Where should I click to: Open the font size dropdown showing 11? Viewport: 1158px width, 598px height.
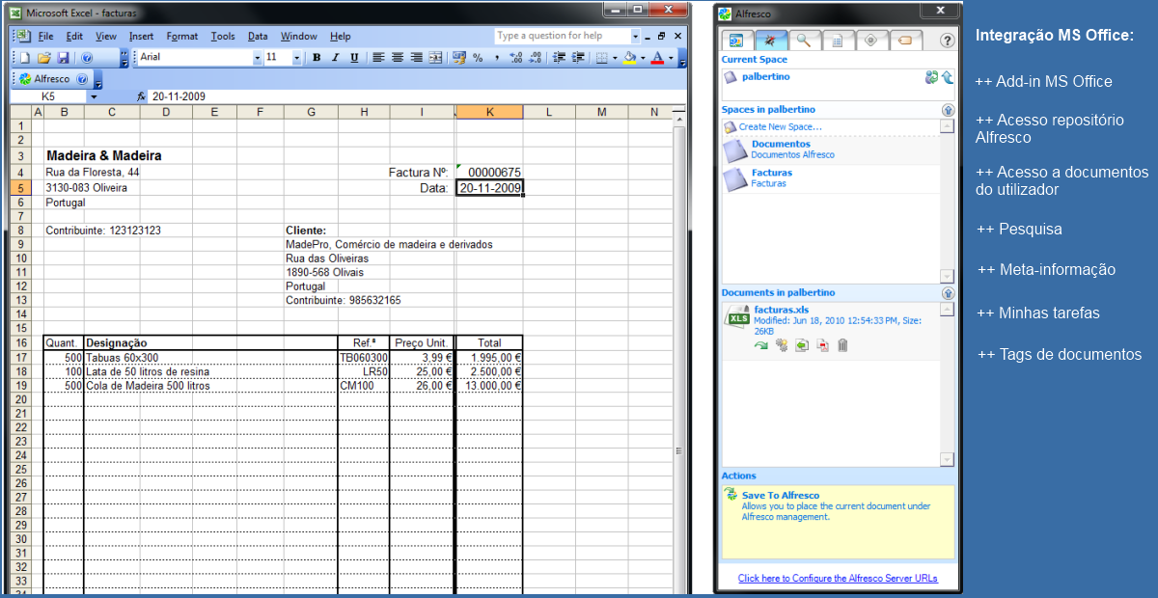(298, 58)
